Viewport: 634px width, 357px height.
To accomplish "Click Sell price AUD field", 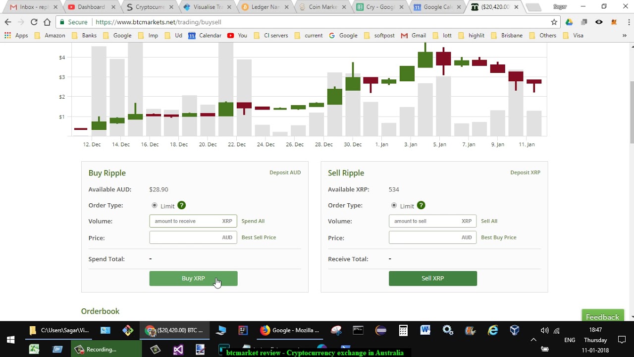I will coord(433,238).
